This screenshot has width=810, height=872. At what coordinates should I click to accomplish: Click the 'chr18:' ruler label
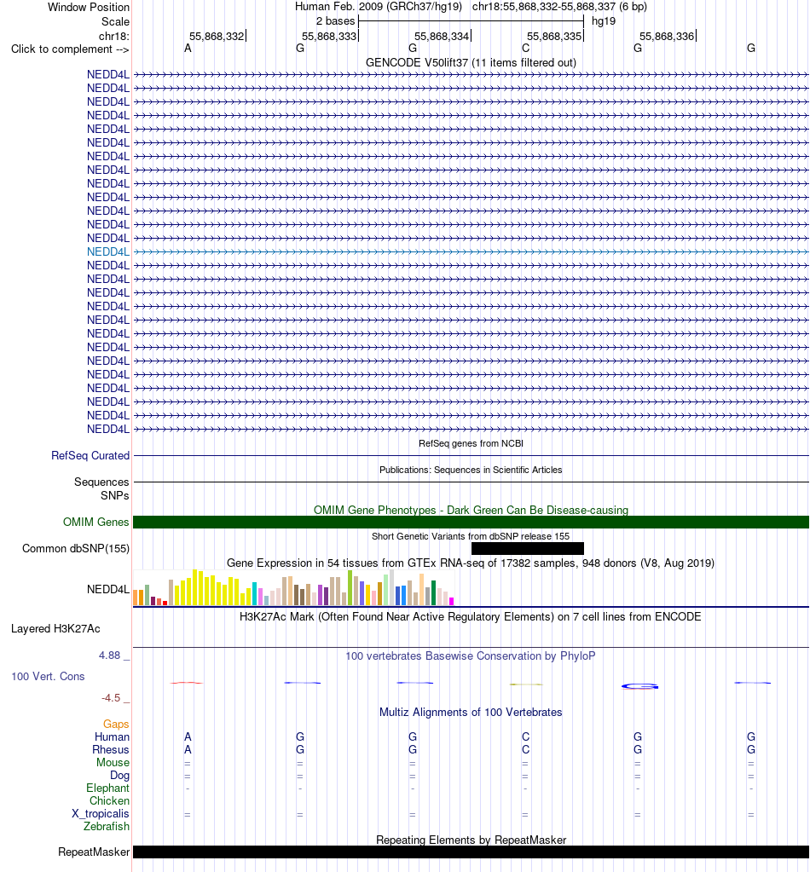(x=113, y=37)
